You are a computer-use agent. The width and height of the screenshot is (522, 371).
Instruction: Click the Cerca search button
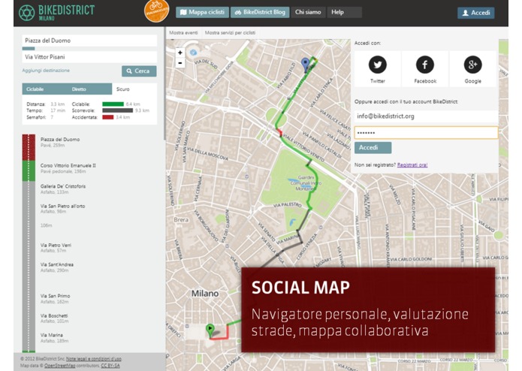[139, 71]
